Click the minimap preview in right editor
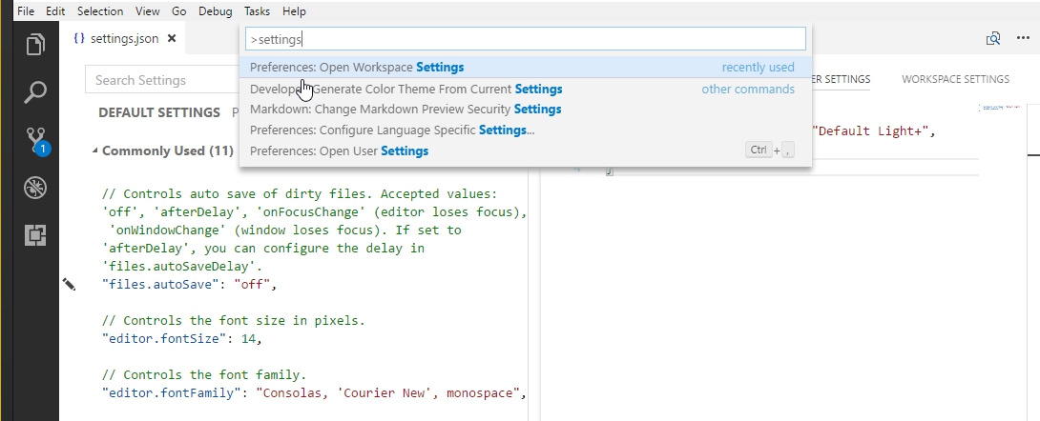1040x421 pixels. click(1000, 107)
